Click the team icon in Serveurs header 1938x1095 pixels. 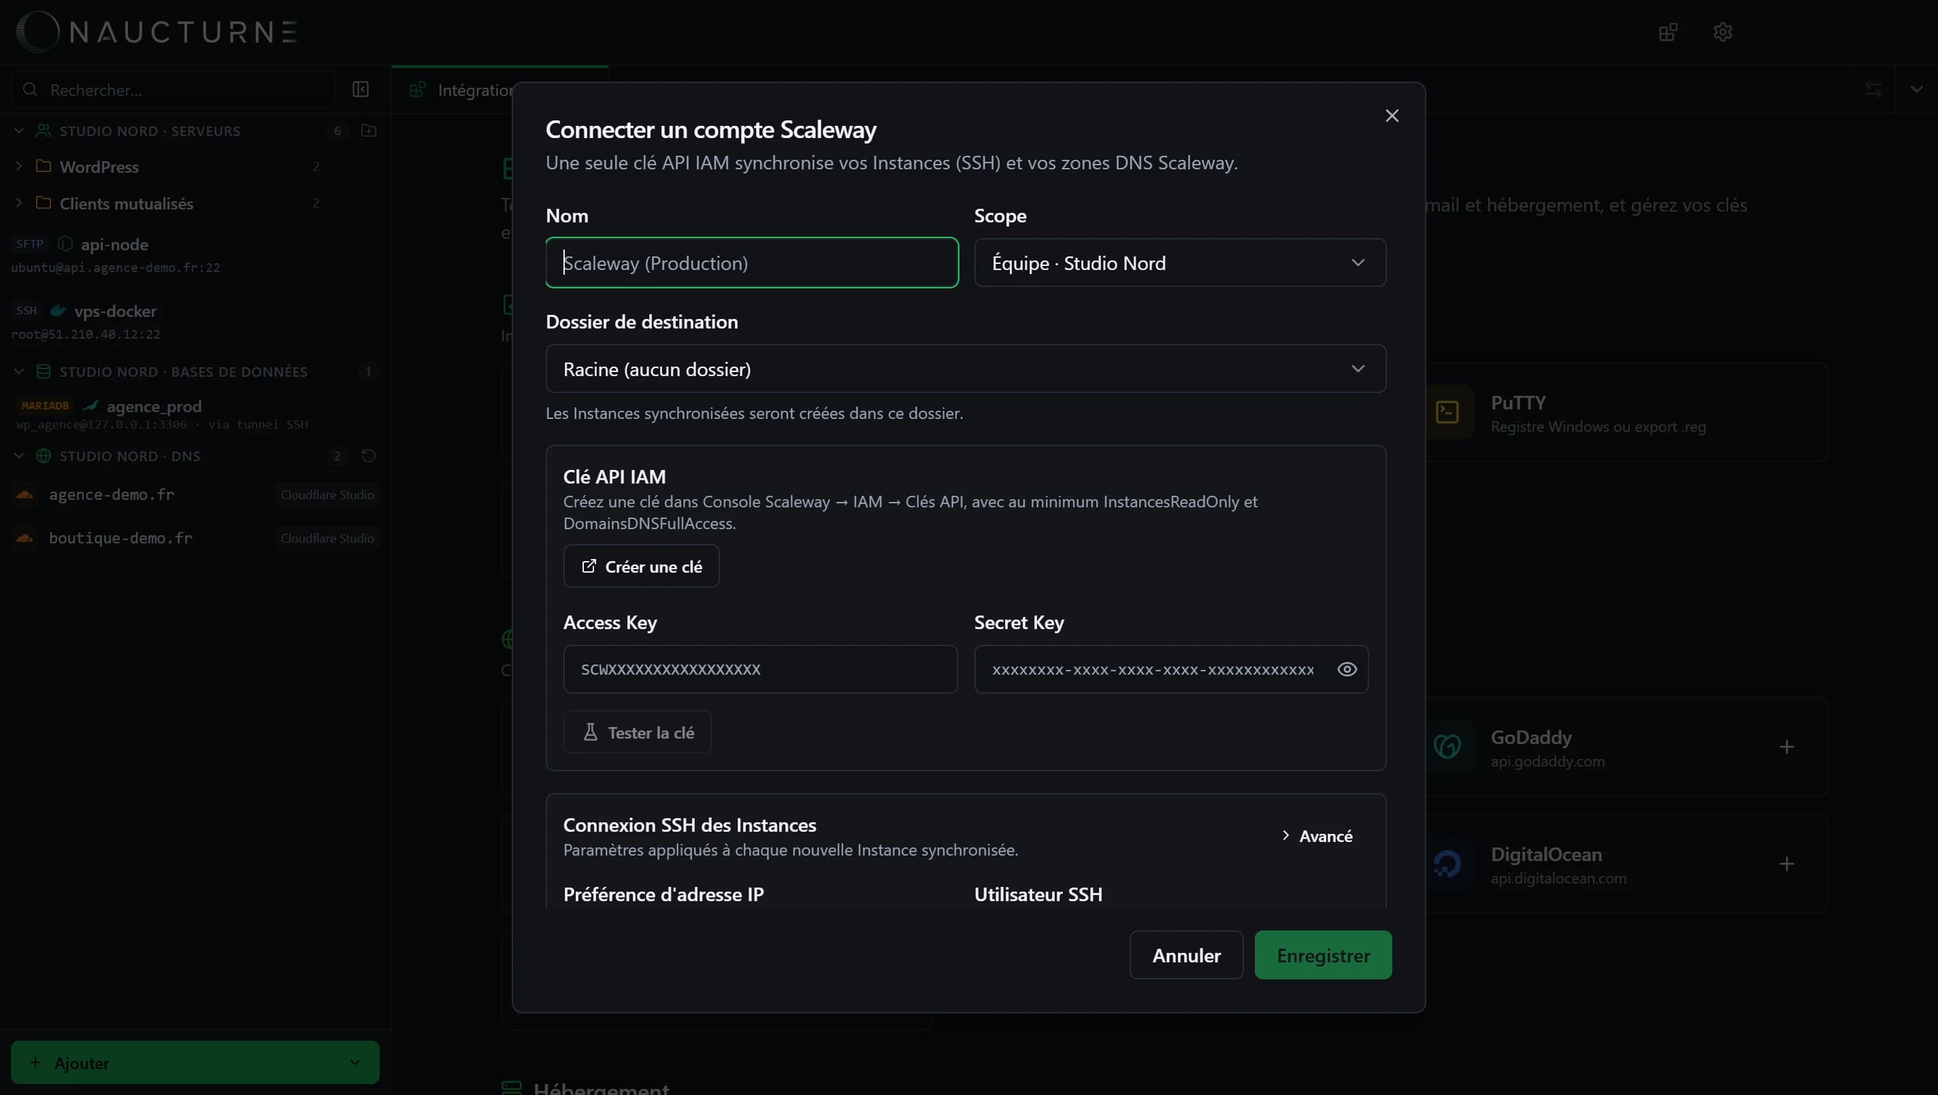[44, 131]
